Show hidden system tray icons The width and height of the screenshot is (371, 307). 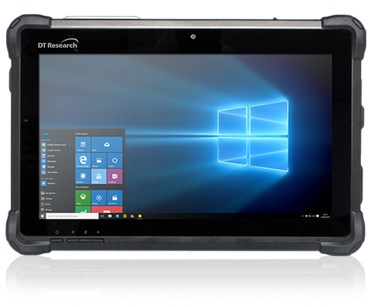click(x=303, y=216)
